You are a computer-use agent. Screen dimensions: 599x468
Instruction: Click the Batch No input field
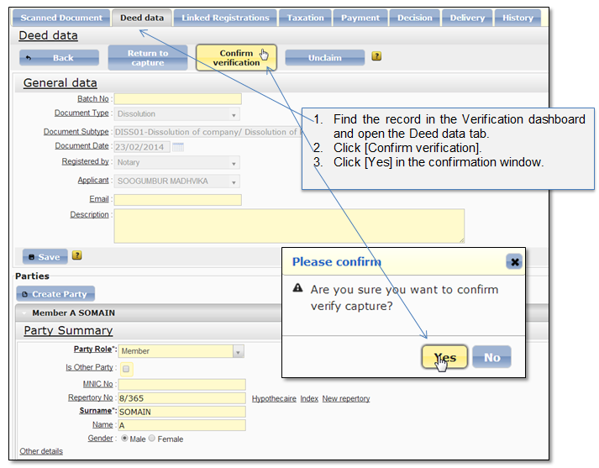pyautogui.click(x=177, y=99)
